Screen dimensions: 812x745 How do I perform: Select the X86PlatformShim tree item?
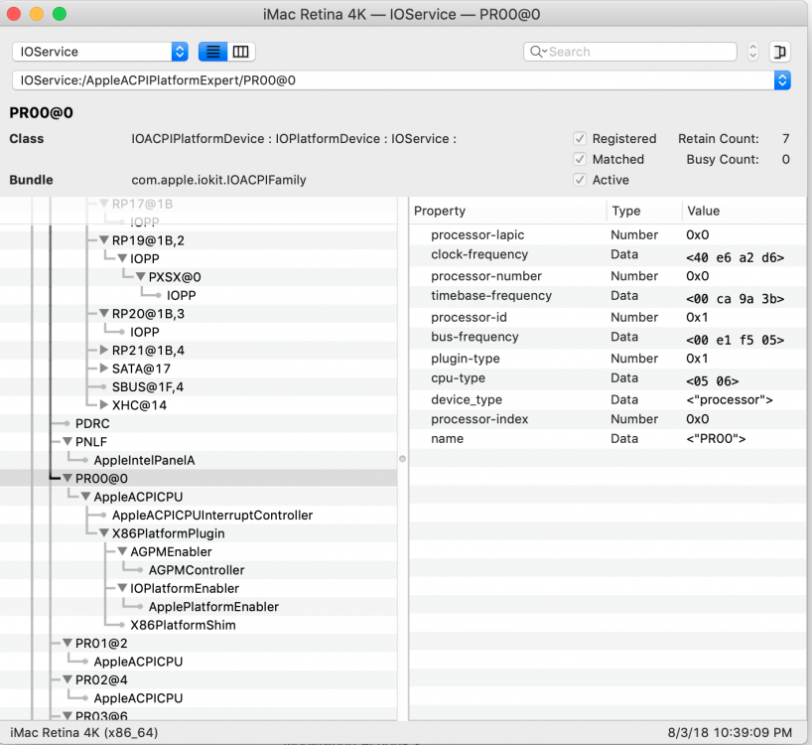(183, 625)
